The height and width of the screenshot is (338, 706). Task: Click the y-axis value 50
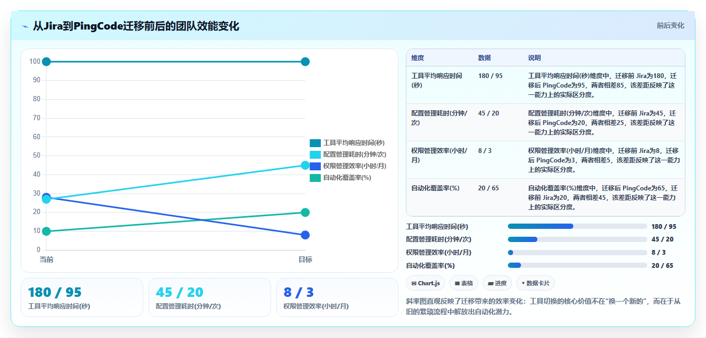tap(36, 156)
